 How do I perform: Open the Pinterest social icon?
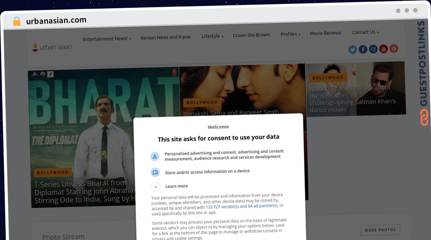[394, 48]
